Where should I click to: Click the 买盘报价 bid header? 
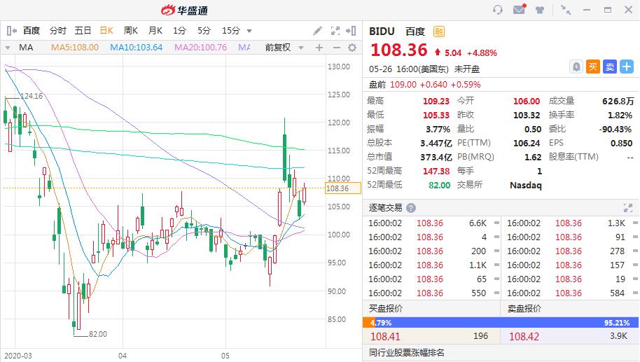point(386,309)
